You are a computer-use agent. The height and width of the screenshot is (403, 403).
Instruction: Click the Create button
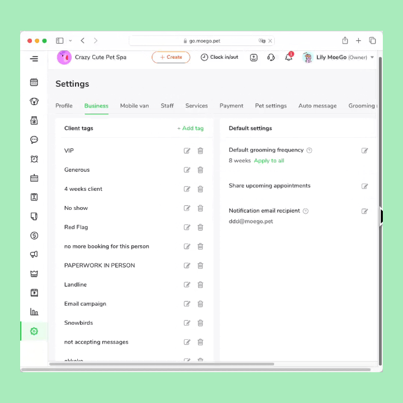pyautogui.click(x=171, y=57)
